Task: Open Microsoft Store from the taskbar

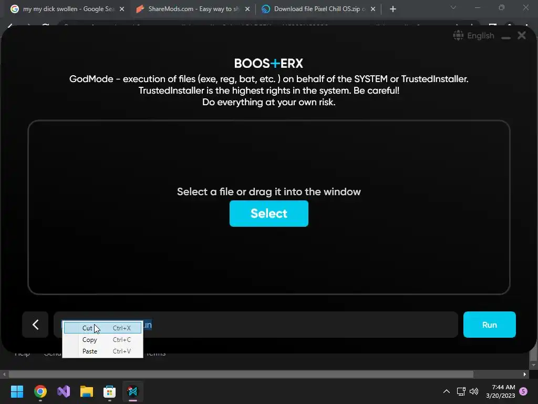Action: point(109,391)
